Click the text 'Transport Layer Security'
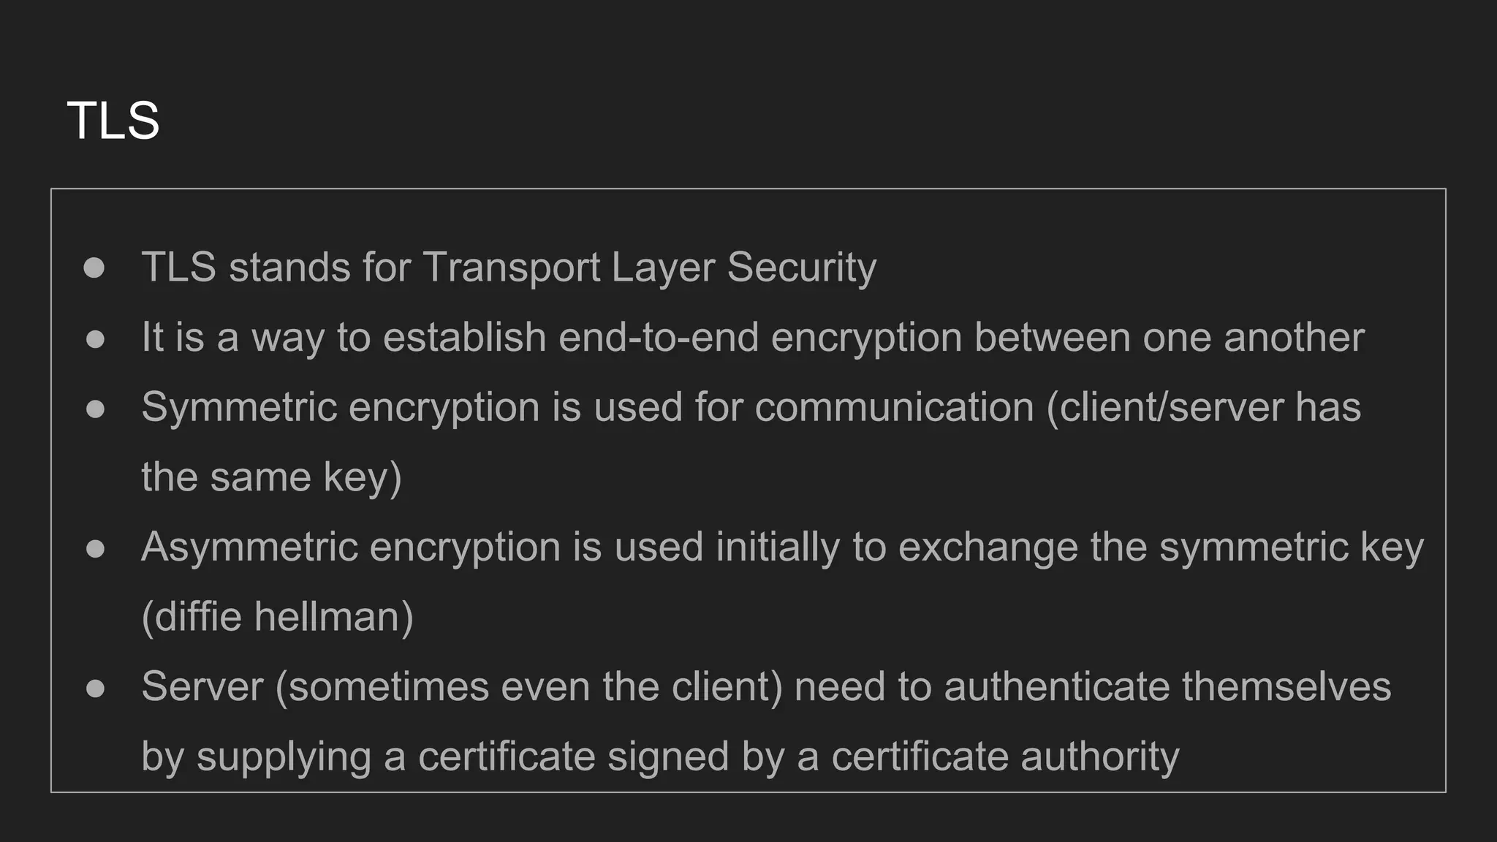1497x842 pixels. (649, 268)
